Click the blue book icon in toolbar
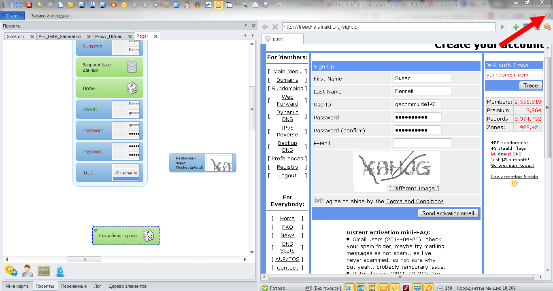Screen dimensions: 553x291 pos(177,5)
